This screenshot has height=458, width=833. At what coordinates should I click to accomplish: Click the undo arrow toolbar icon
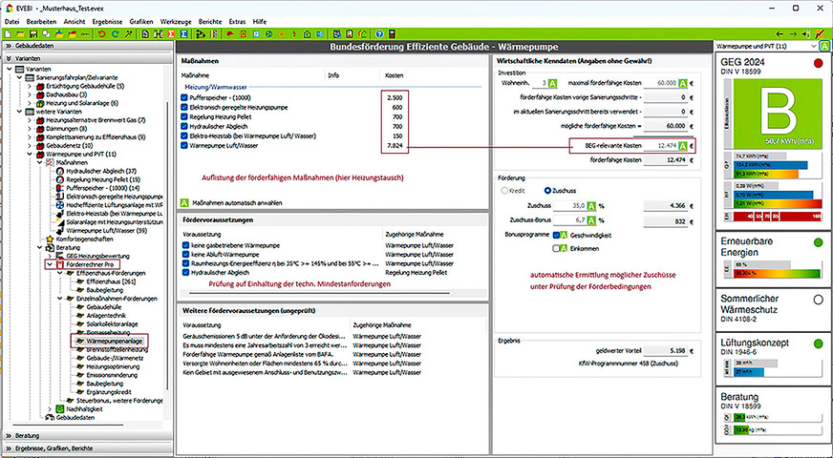101,34
